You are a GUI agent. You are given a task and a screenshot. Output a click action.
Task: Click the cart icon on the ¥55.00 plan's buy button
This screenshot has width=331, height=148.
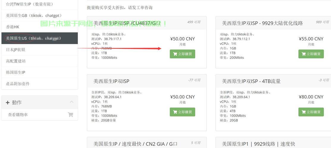tap(304, 54)
